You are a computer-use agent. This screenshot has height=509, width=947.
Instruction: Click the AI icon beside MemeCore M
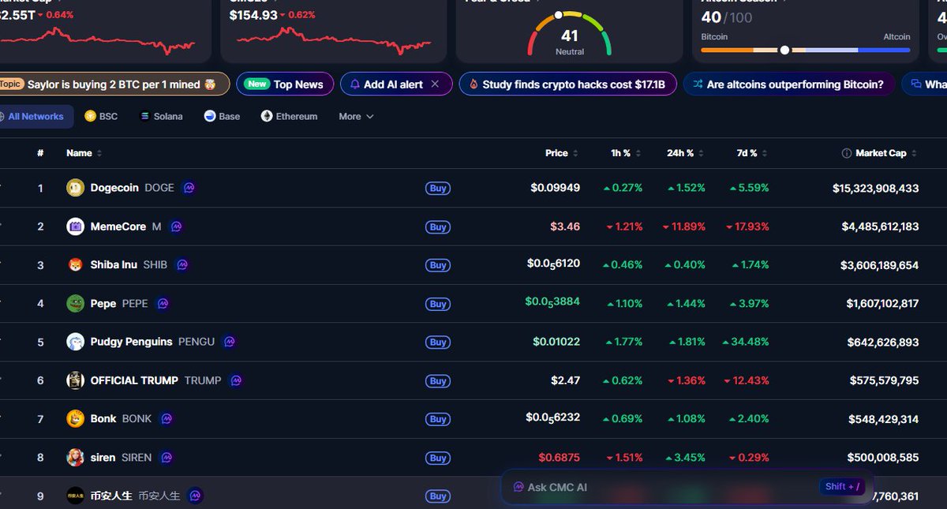coord(177,226)
